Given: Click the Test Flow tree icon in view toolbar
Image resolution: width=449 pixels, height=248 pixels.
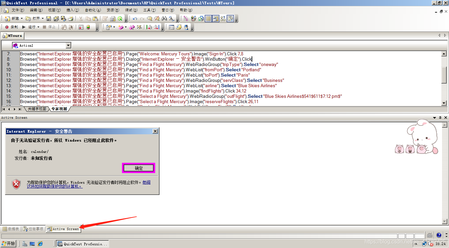Looking at the screenshot, I should point(186,19).
